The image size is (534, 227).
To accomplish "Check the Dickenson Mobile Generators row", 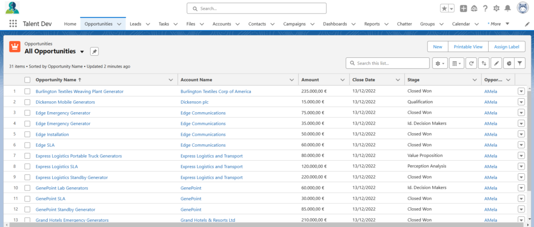I will [x=27, y=102].
